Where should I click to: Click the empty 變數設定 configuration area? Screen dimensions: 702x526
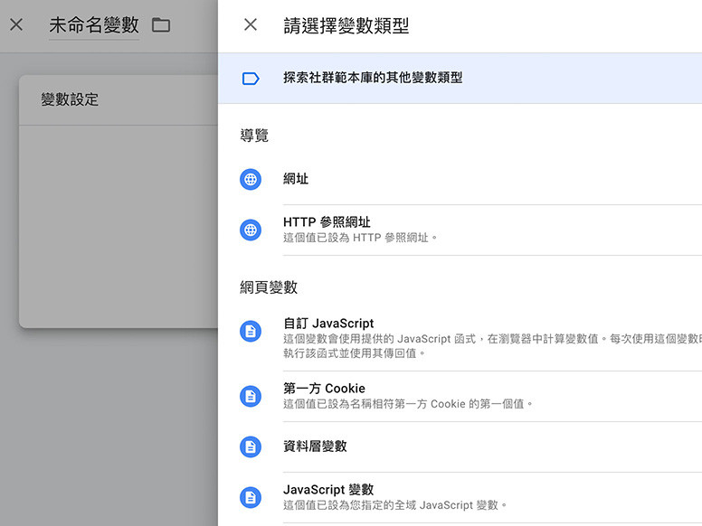(119, 226)
